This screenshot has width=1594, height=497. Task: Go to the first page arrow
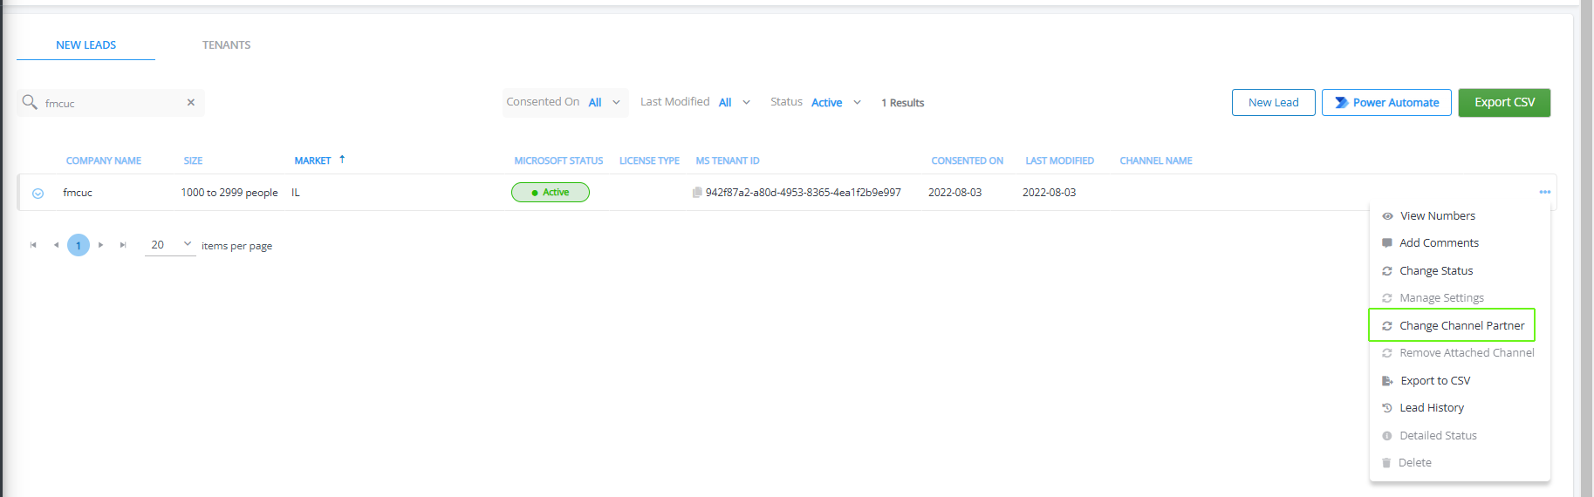click(x=33, y=245)
